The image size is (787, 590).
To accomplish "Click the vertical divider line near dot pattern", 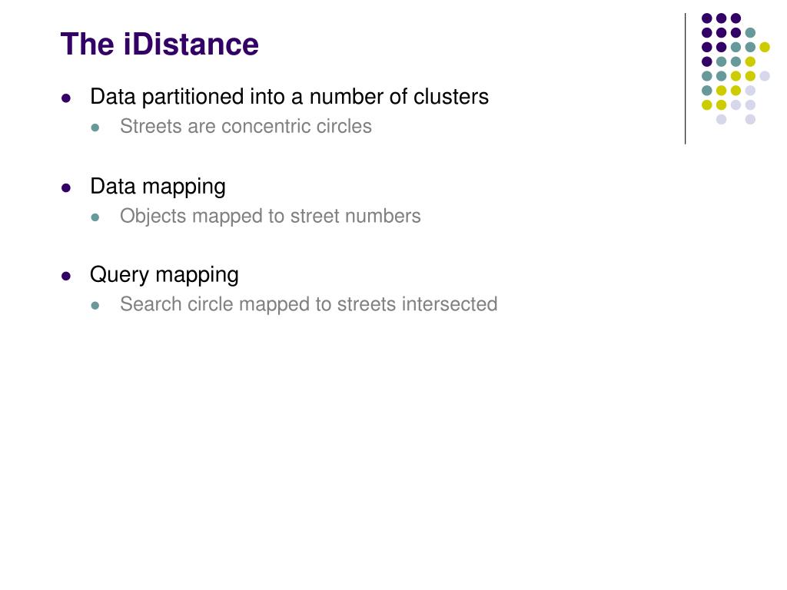I will point(685,79).
